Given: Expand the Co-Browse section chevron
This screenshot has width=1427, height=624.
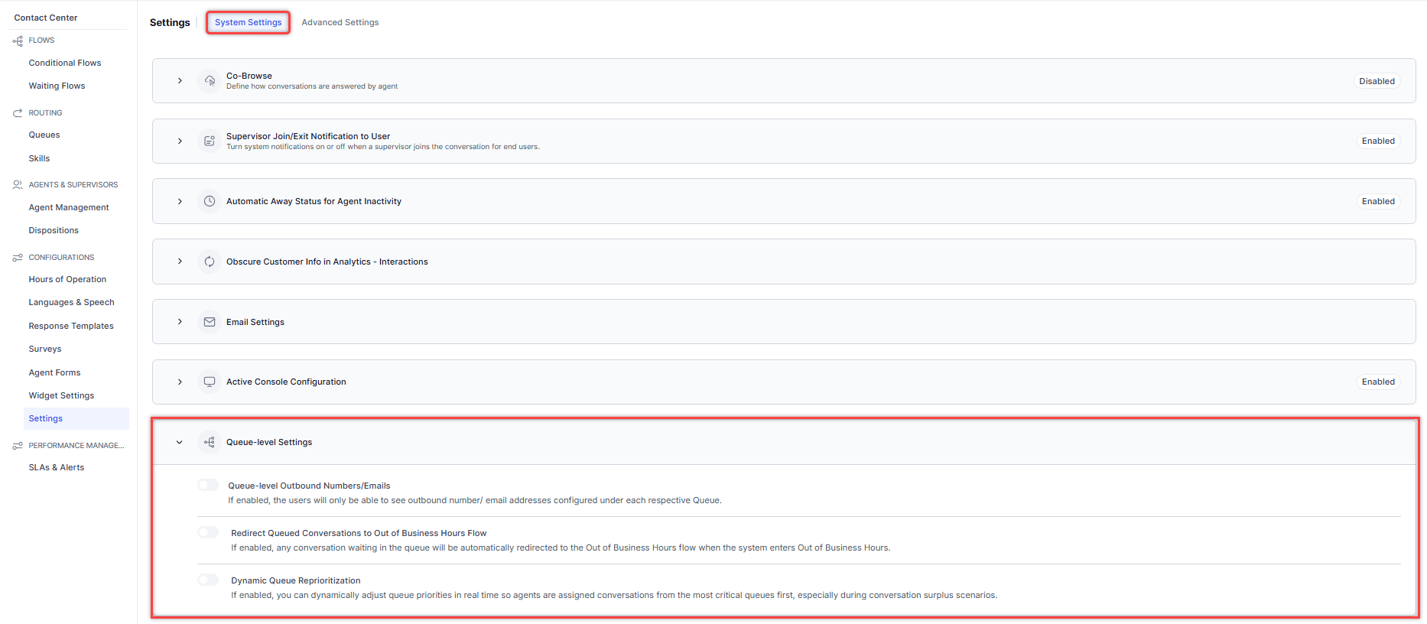Looking at the screenshot, I should coord(180,80).
